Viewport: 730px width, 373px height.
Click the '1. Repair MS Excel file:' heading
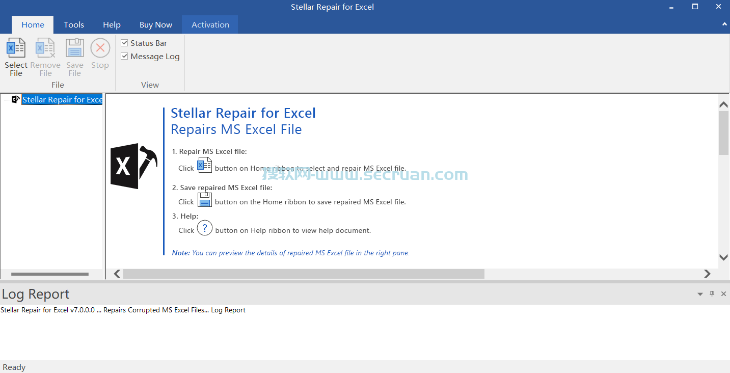click(209, 151)
